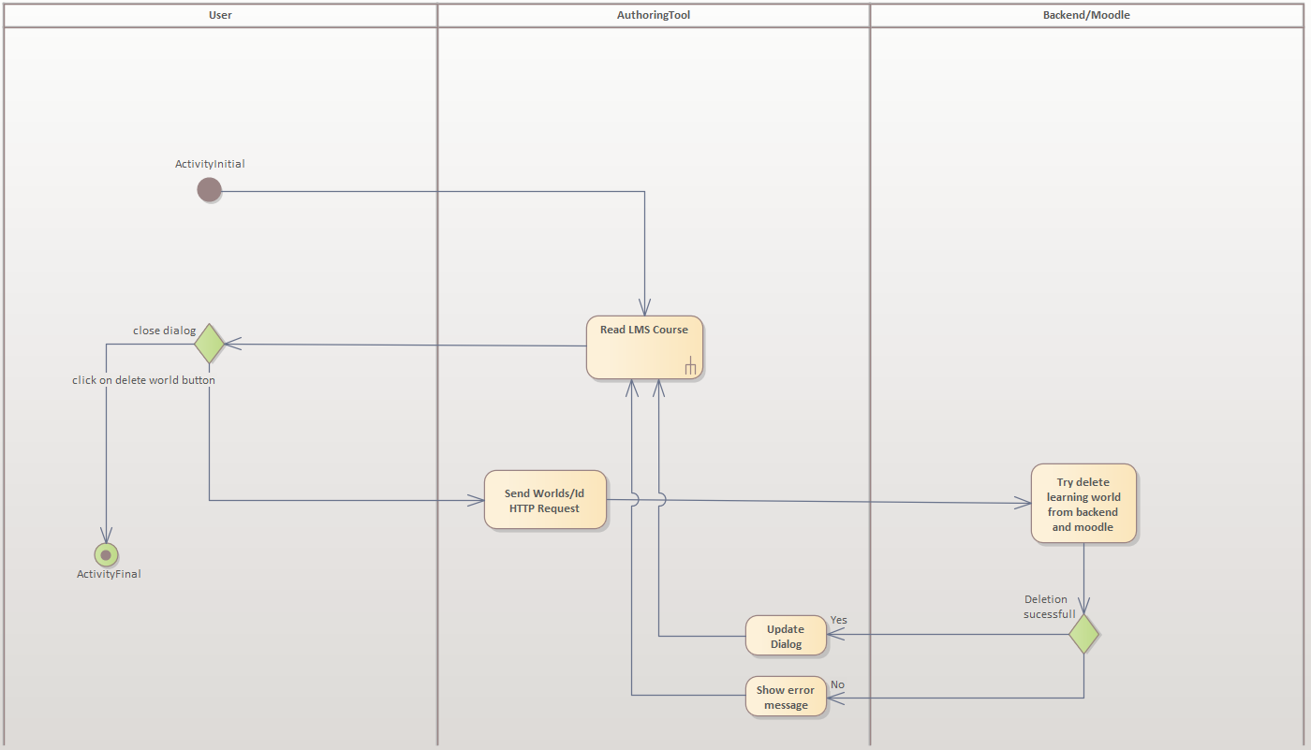Select the Try delete learning world activity
Screen dimensions: 1311x750
point(1083,503)
